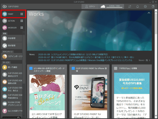This screenshot has height=119, width=158.
Task: Click the Tips card description text
Action: [131, 108]
